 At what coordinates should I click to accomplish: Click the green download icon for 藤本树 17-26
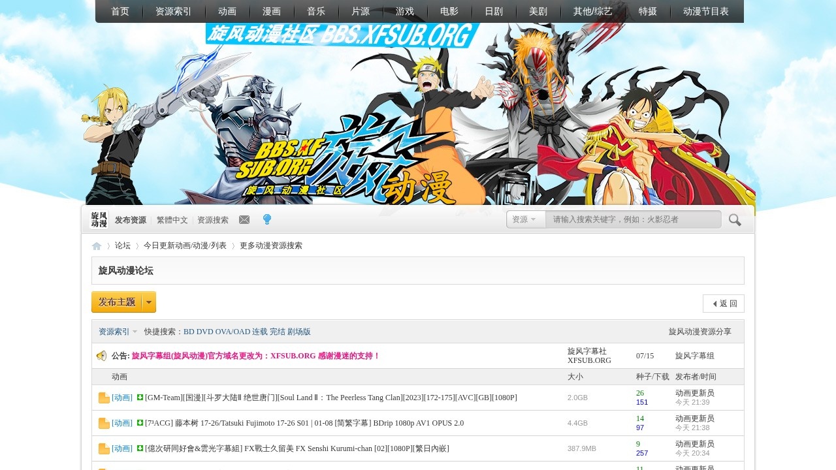tap(140, 422)
